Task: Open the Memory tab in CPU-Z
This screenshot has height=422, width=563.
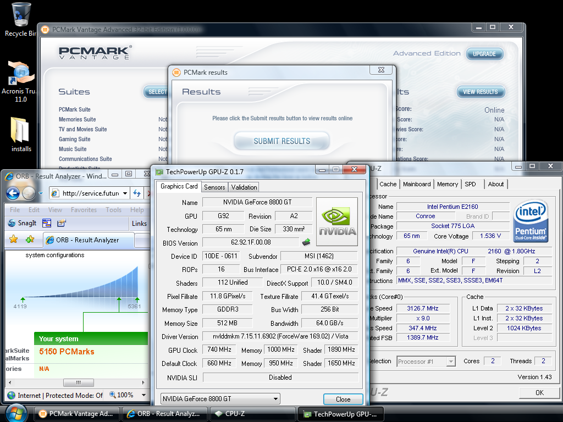Action: coord(447,184)
